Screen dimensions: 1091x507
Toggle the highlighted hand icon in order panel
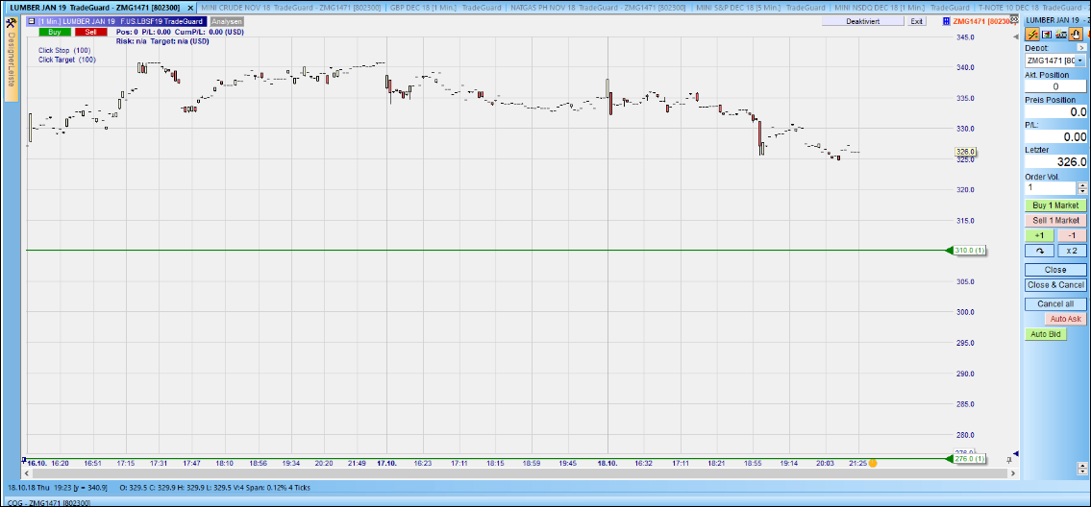coord(1076,35)
